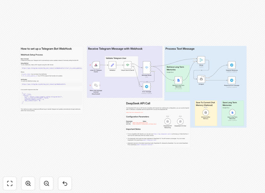Select the Listen for Telegram Events webhook node

[96, 65]
